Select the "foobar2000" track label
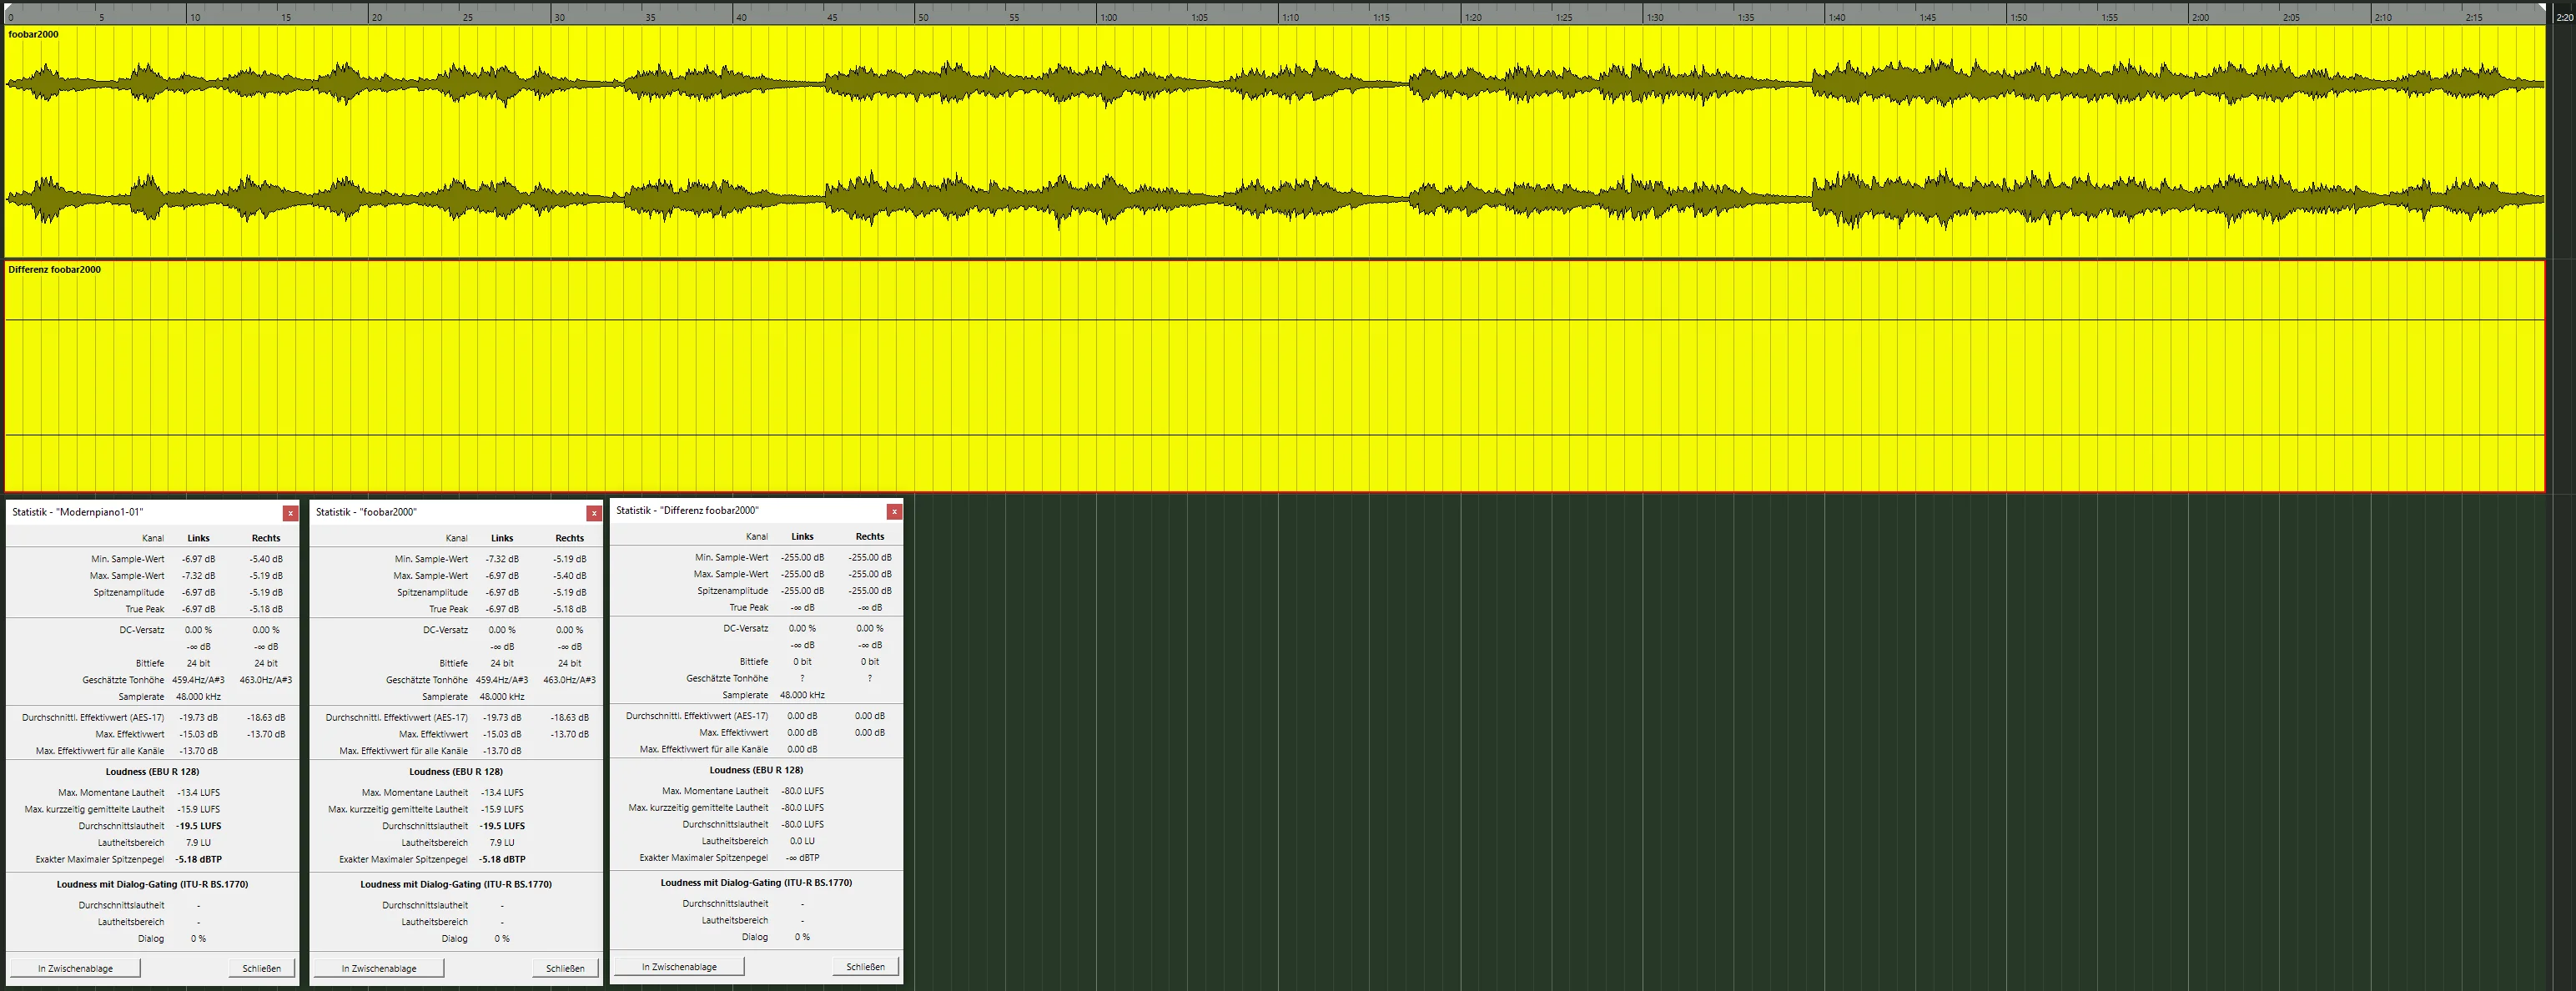Viewport: 2576px width, 991px height. pyautogui.click(x=33, y=34)
